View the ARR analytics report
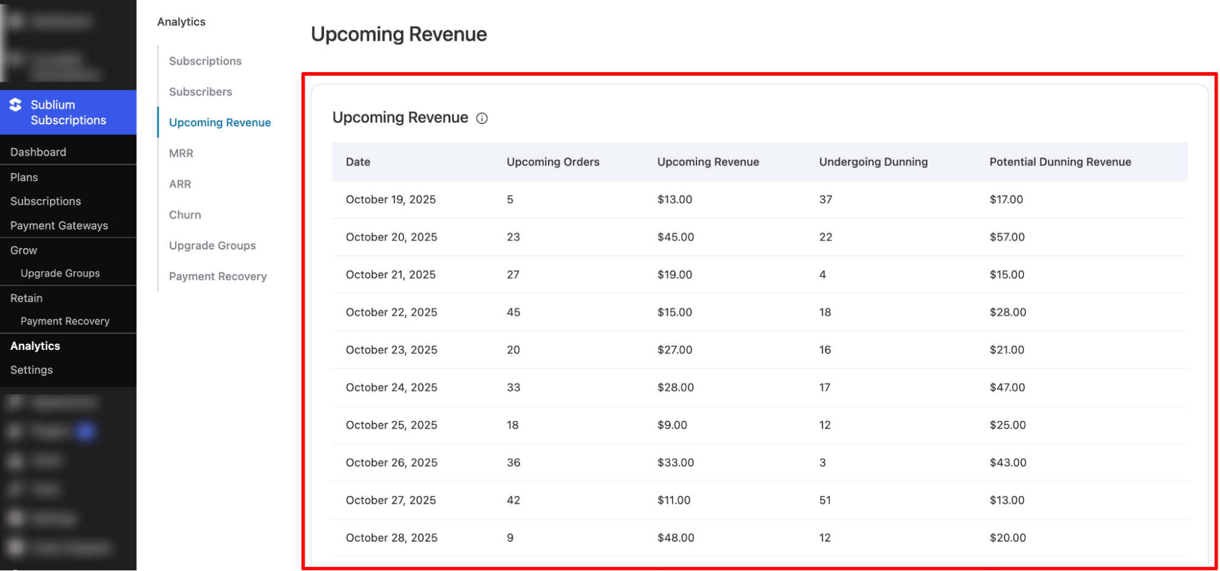This screenshot has height=571, width=1220. (x=179, y=184)
